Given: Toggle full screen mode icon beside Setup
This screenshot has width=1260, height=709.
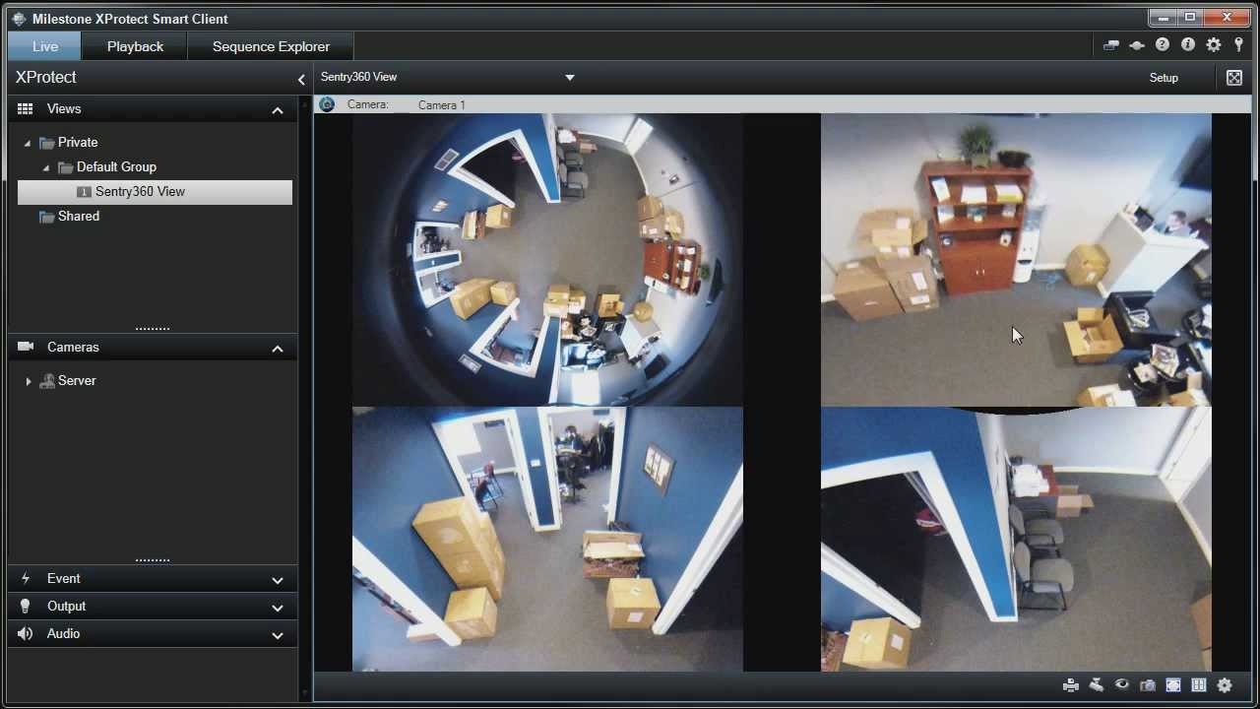Looking at the screenshot, I should click(1234, 78).
